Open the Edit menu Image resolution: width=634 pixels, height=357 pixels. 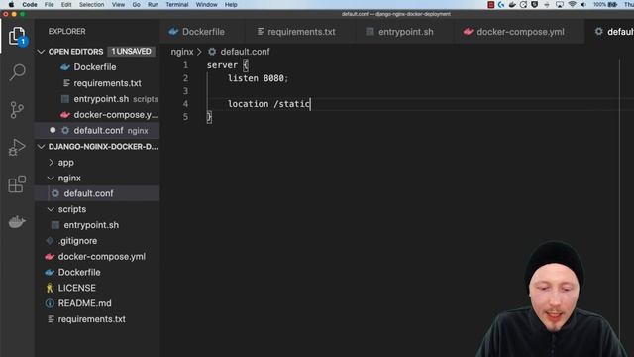click(x=66, y=4)
